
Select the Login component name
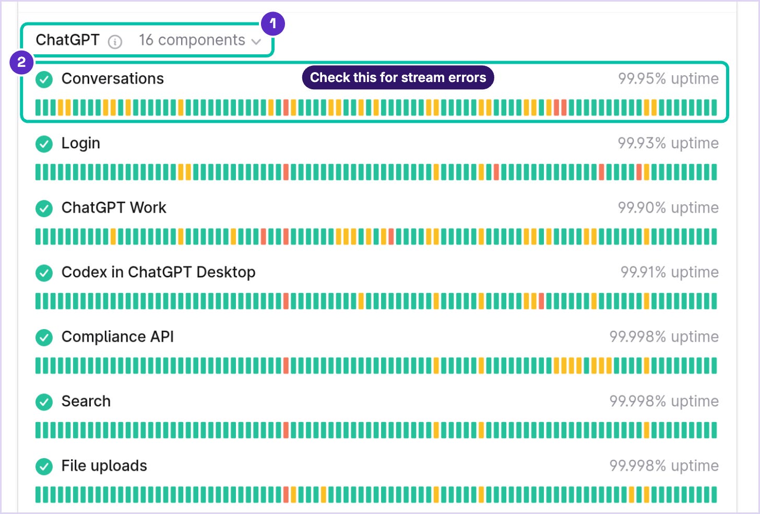pyautogui.click(x=81, y=143)
